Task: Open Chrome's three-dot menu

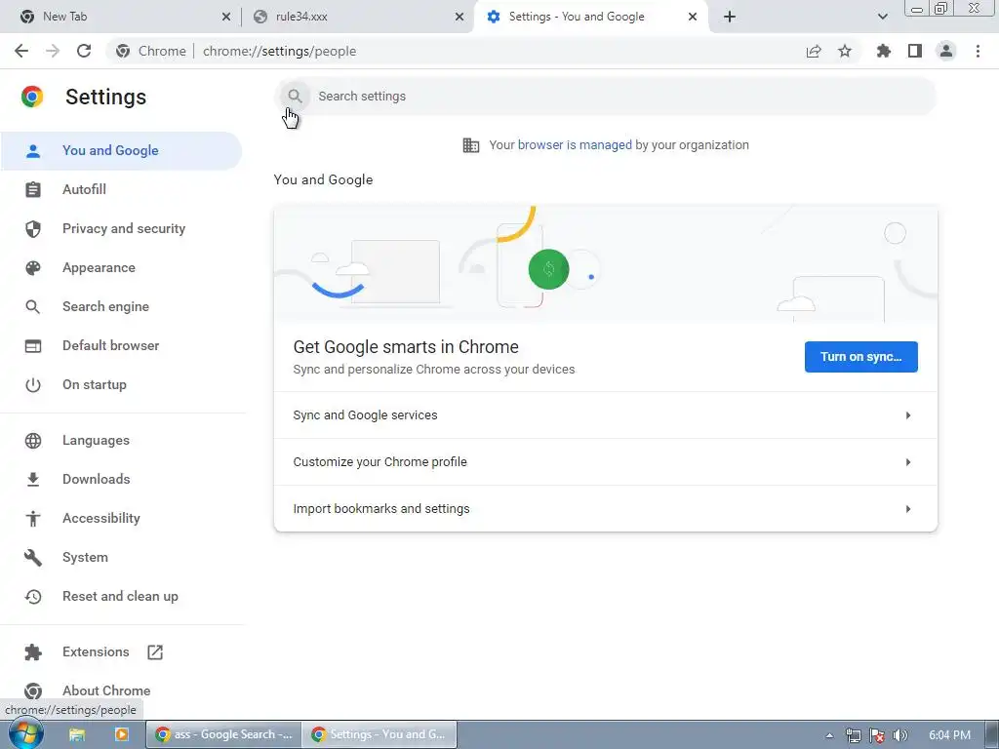Action: click(978, 51)
